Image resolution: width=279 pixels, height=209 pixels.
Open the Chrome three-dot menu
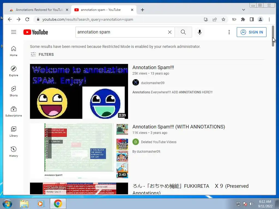[269, 19]
